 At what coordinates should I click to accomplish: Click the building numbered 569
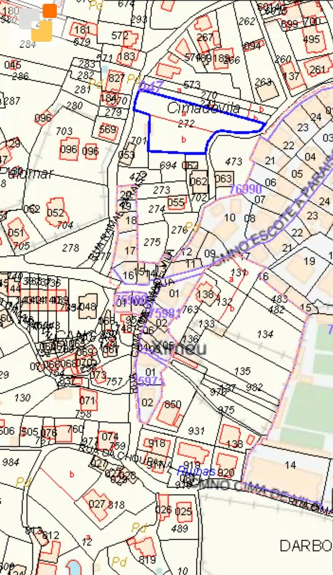107,130
